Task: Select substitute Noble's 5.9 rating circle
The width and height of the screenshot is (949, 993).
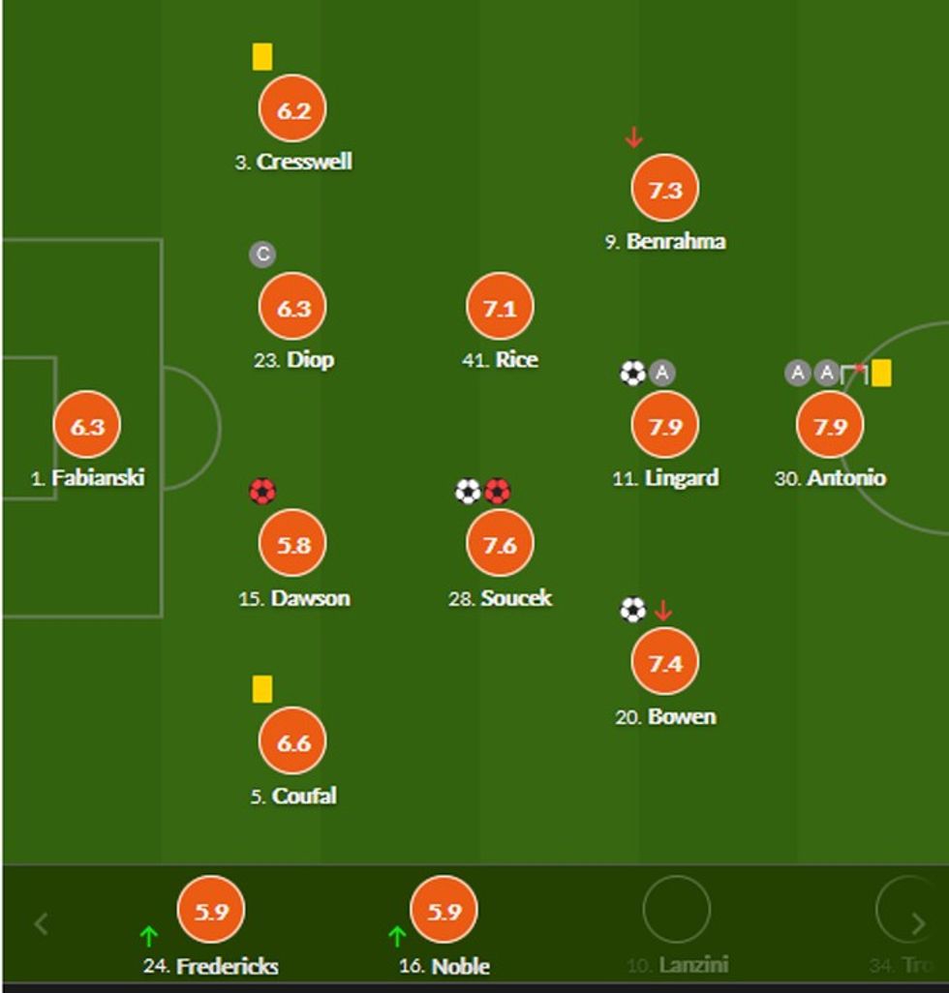Action: (444, 911)
